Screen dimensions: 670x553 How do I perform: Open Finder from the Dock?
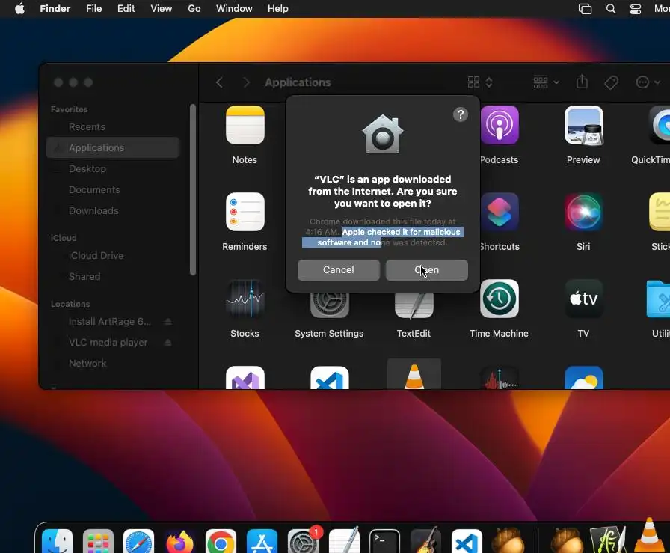[x=58, y=542]
